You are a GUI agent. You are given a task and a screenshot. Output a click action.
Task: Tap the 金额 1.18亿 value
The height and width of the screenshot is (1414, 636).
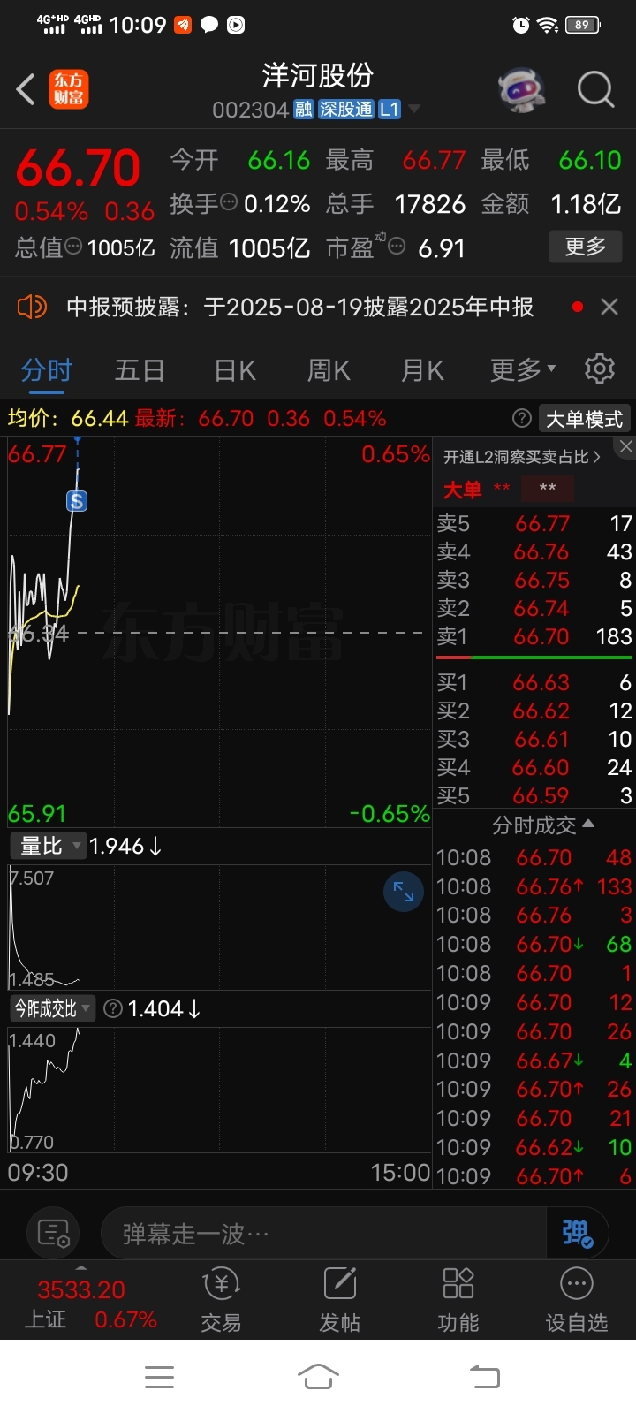click(586, 203)
